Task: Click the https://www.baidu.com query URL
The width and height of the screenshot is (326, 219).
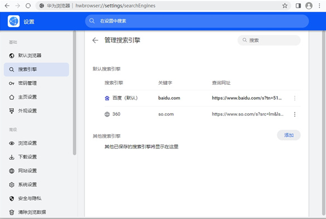Action: click(247, 98)
